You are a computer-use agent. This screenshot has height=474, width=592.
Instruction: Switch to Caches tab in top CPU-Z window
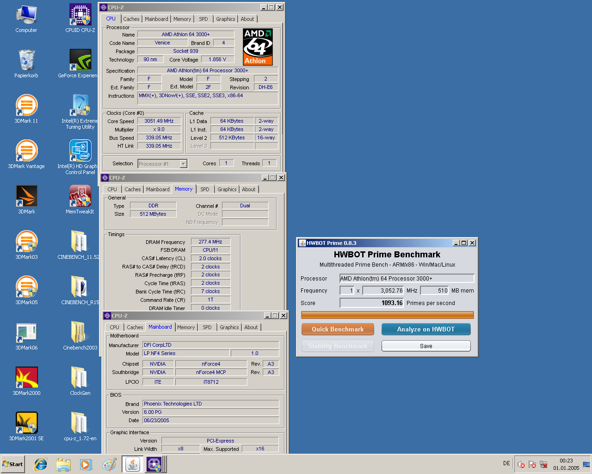131,19
